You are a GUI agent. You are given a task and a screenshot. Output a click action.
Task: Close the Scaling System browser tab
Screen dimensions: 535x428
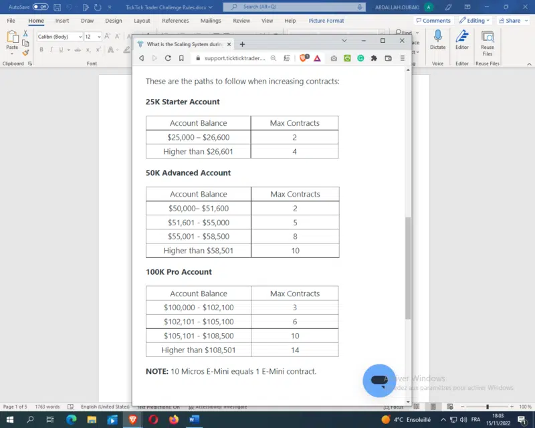pyautogui.click(x=229, y=44)
